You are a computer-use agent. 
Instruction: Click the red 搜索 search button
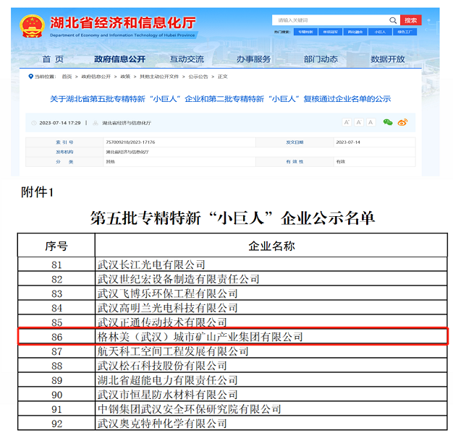click(410, 20)
